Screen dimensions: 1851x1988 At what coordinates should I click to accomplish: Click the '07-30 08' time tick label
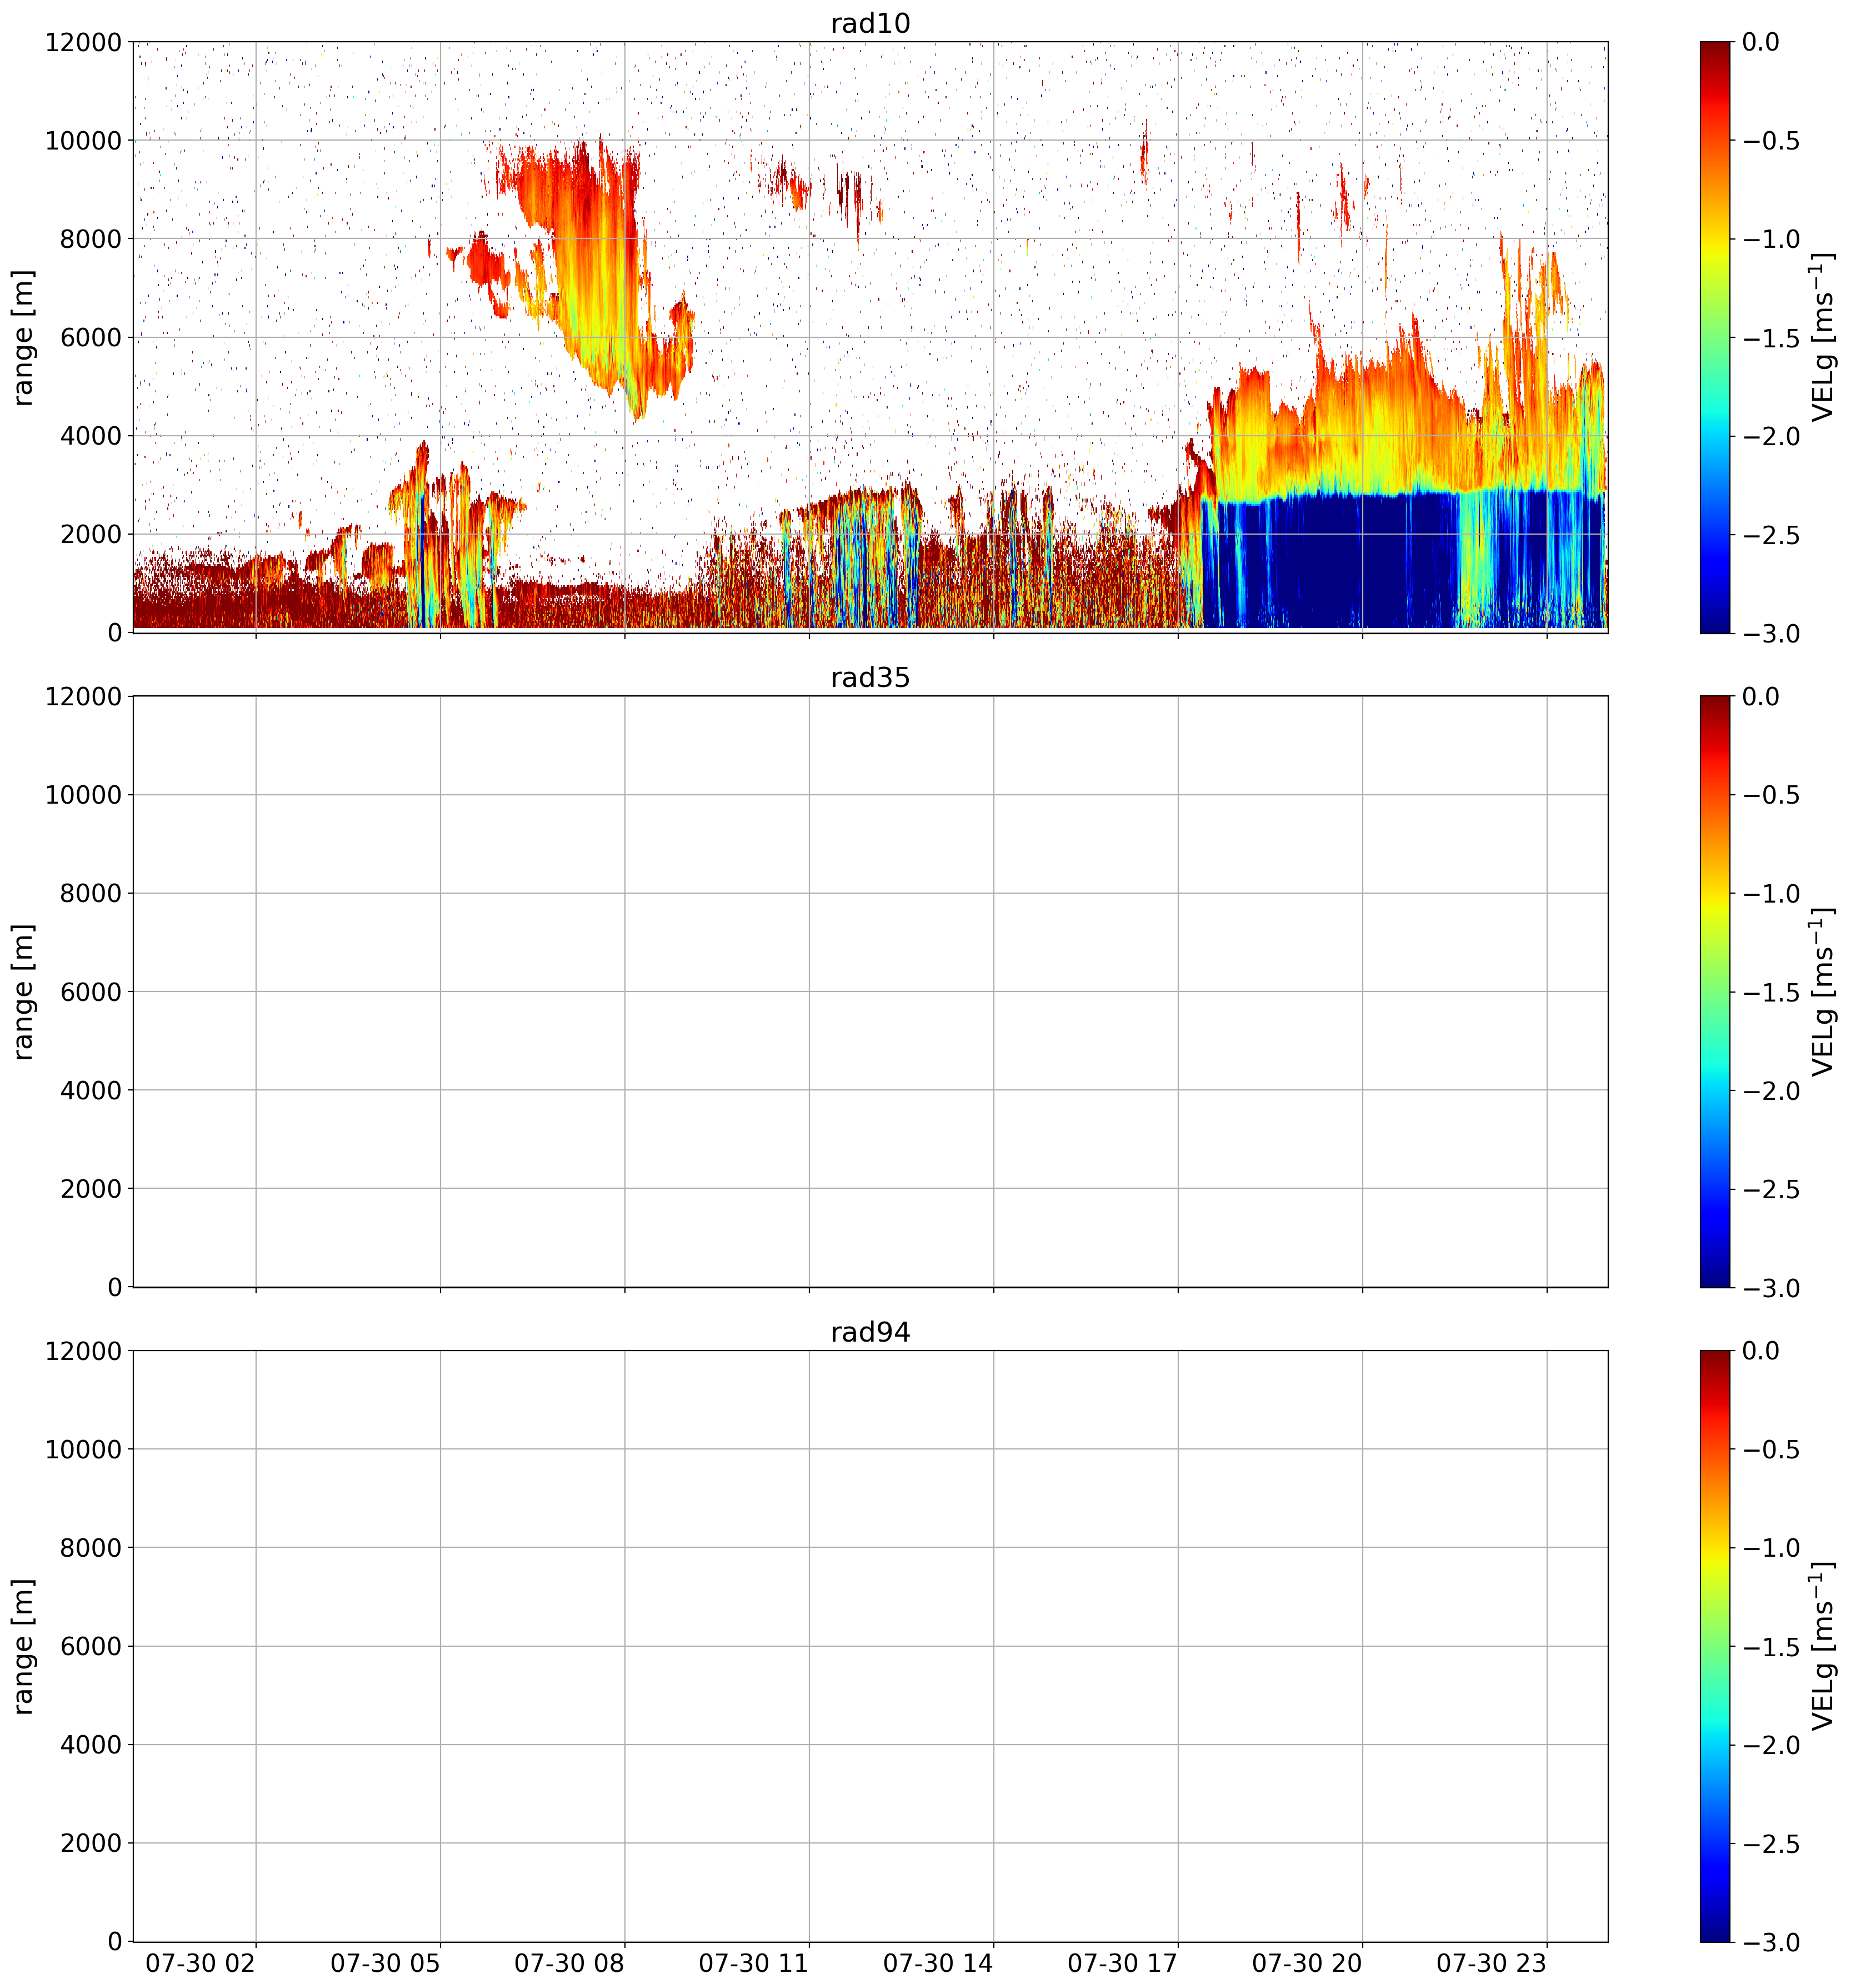[569, 1964]
